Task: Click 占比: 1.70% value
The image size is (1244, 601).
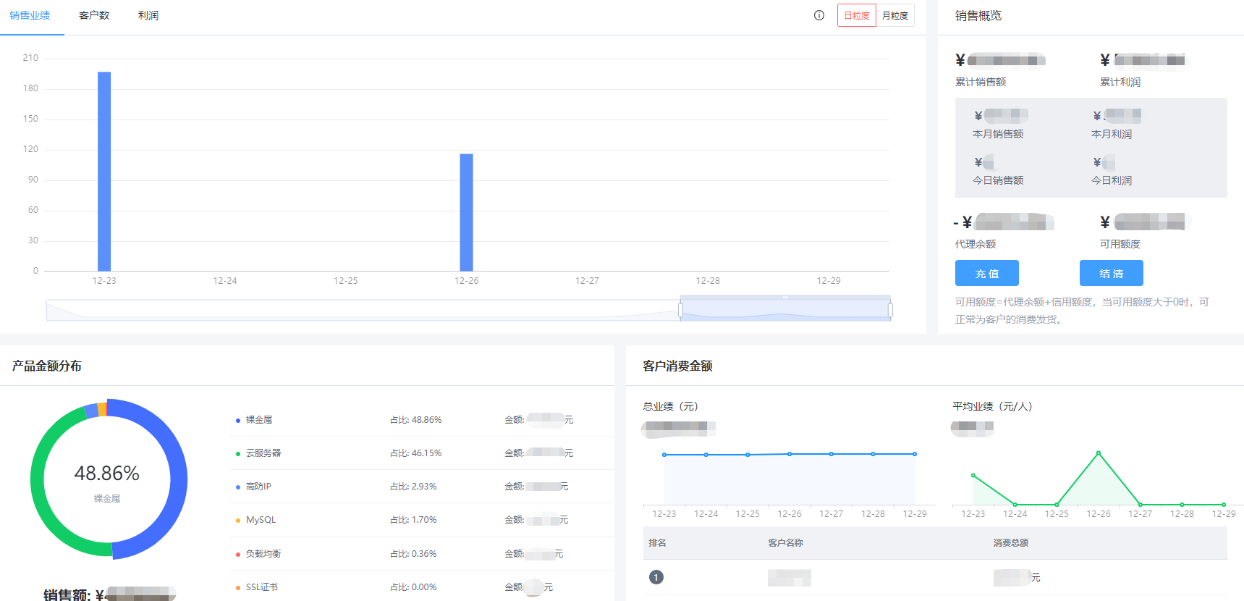Action: coord(413,520)
